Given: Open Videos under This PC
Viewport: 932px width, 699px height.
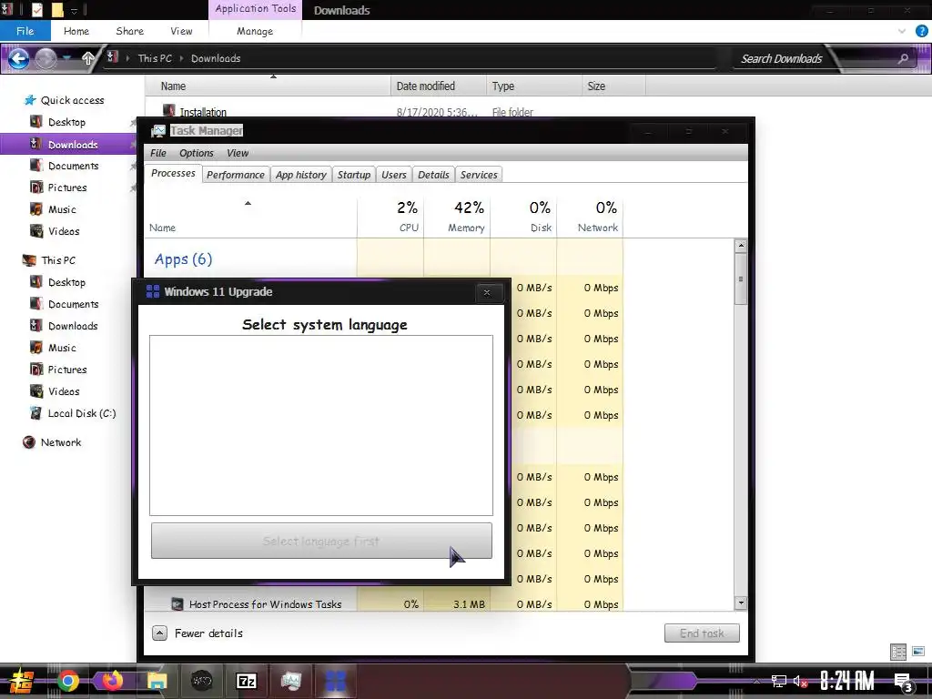Looking at the screenshot, I should [x=64, y=391].
